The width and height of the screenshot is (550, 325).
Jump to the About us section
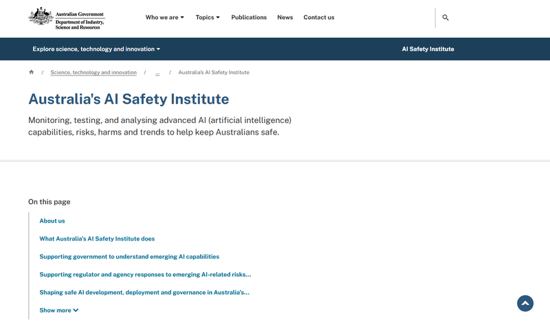click(x=52, y=221)
